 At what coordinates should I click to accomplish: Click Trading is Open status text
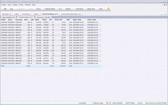click(x=98, y=103)
